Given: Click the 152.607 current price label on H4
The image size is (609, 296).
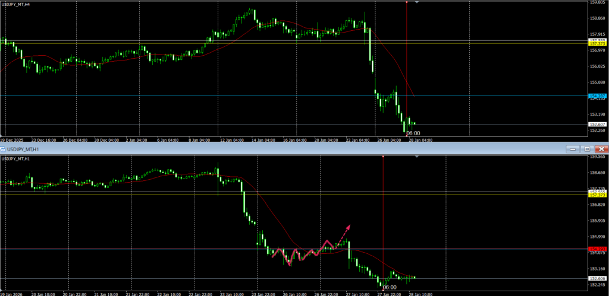Looking at the screenshot, I should click(597, 124).
